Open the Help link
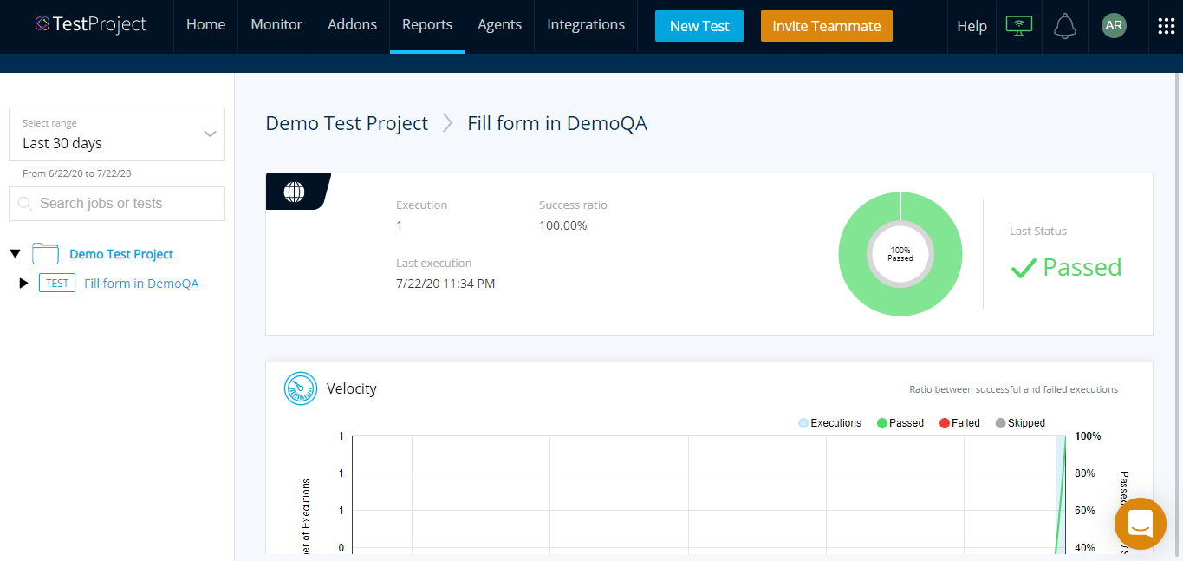Viewport: 1183px width, 561px height. click(972, 26)
